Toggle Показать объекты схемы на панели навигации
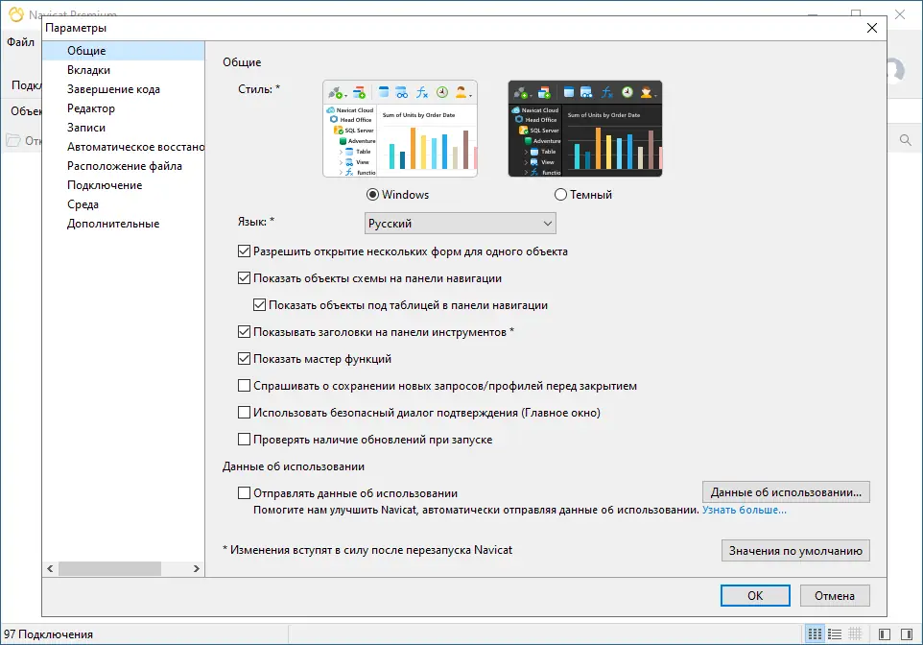Viewport: 923px width, 645px height. coord(244,278)
